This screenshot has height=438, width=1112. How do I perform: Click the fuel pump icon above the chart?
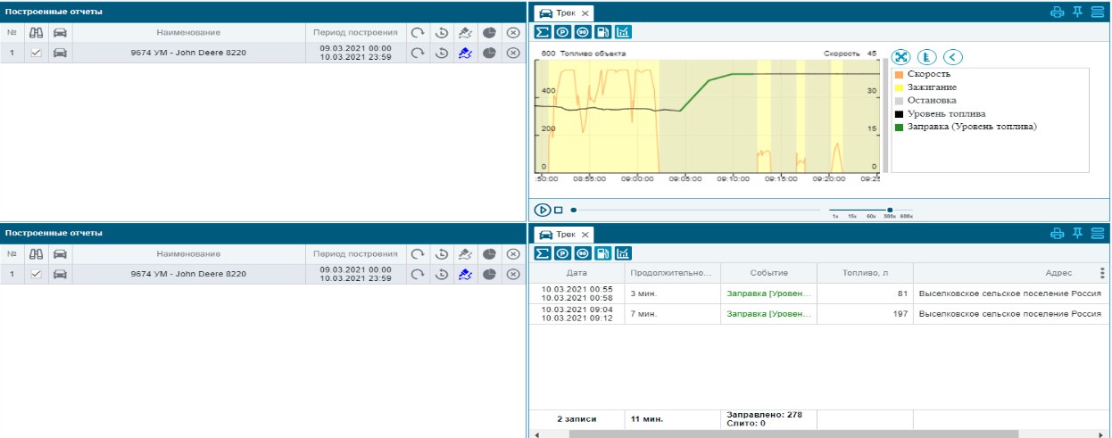[x=603, y=32]
